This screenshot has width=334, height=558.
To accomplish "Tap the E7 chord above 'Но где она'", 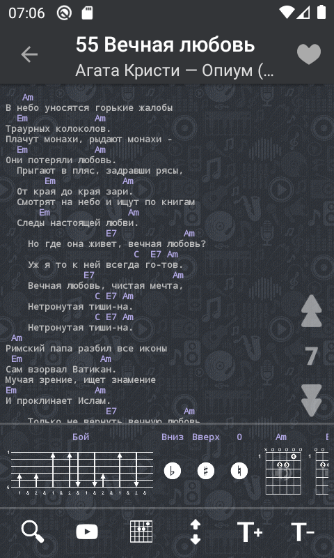I will click(111, 234).
